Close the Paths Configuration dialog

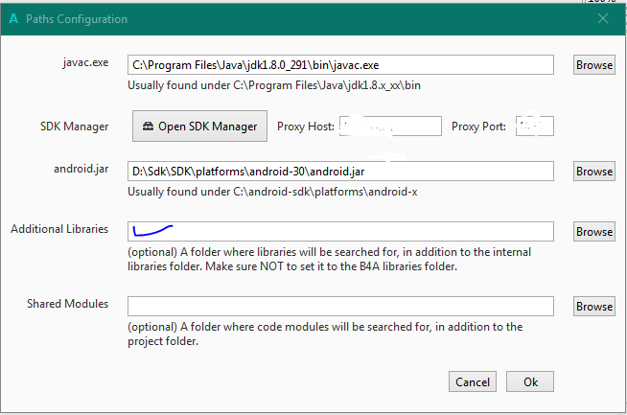point(603,19)
